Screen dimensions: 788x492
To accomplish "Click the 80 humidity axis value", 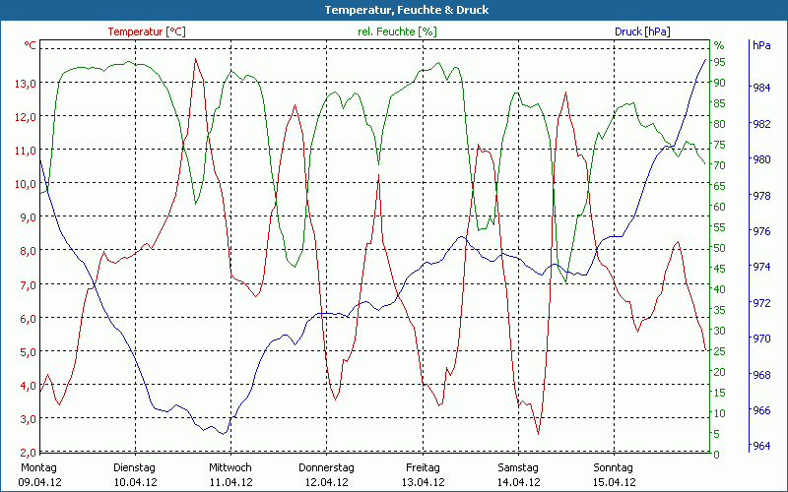I will coord(720,124).
